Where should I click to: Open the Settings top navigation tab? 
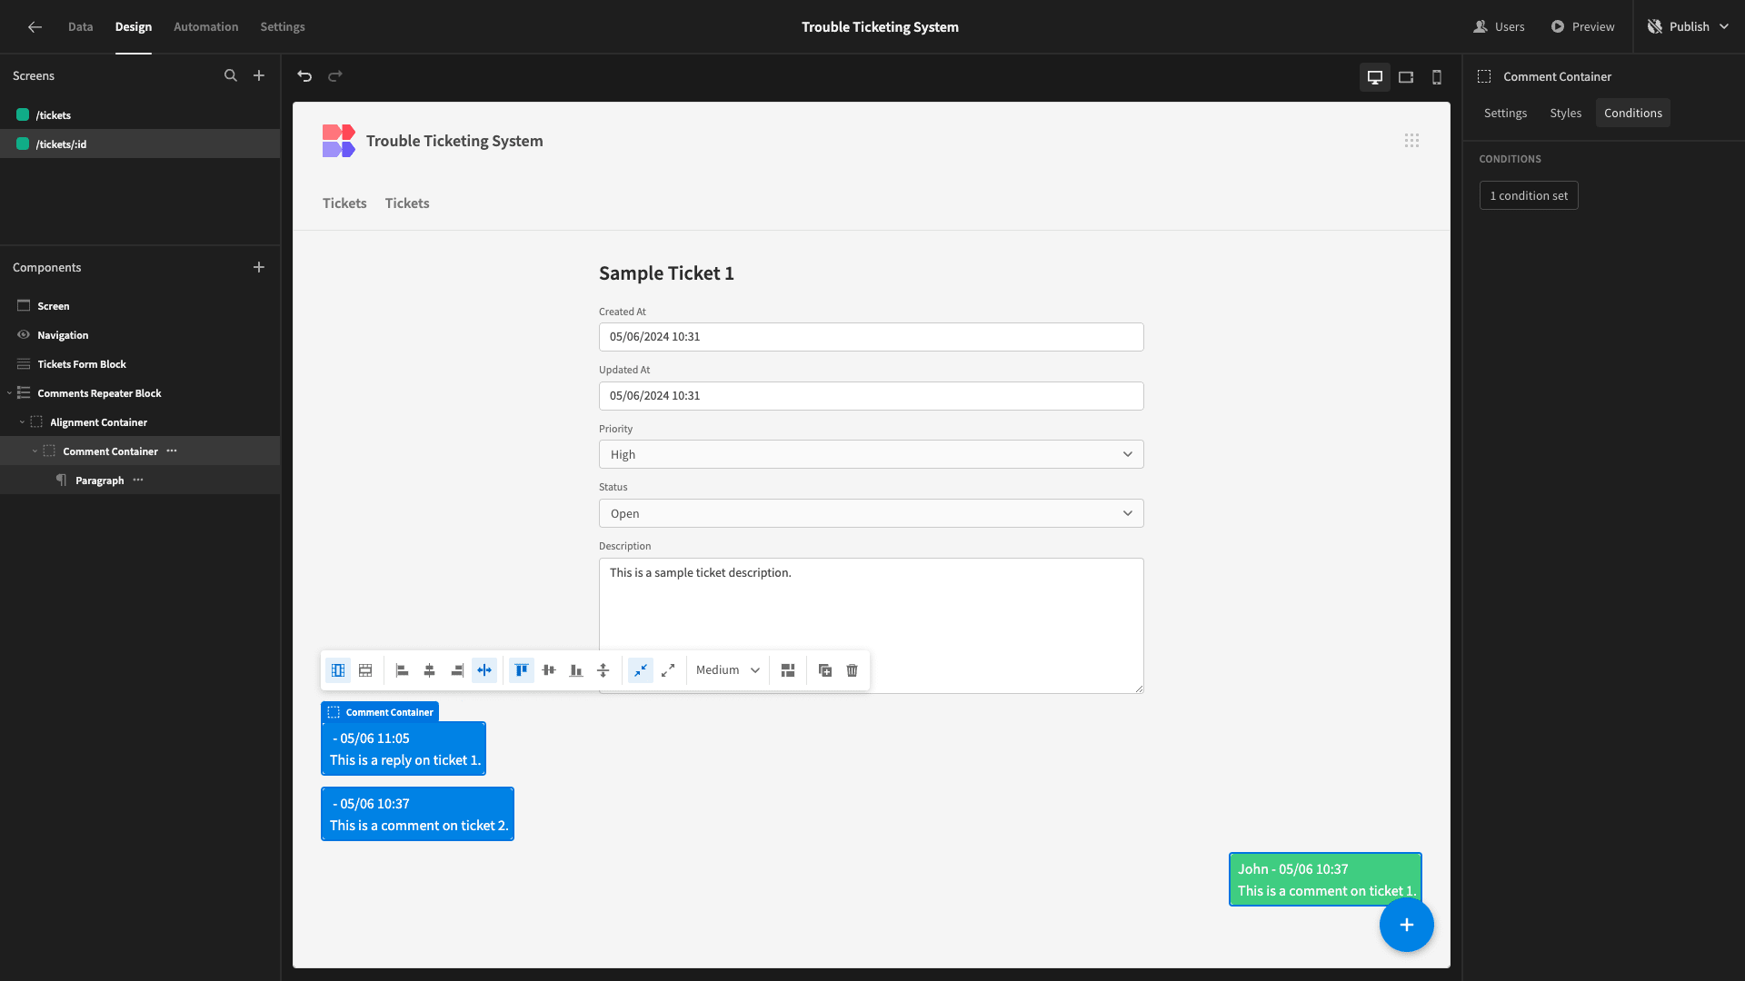(x=283, y=27)
